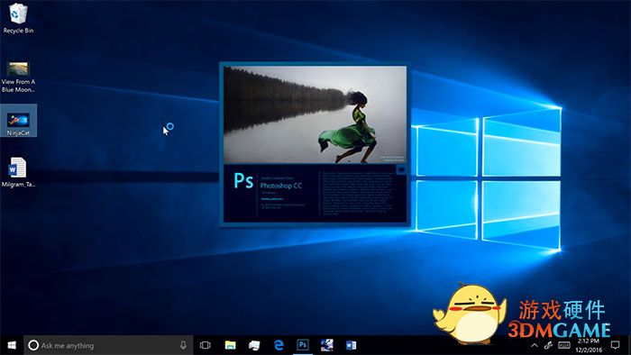This screenshot has width=631, height=355.
Task: Open the touch keyboard from the tray
Action: click(563, 345)
